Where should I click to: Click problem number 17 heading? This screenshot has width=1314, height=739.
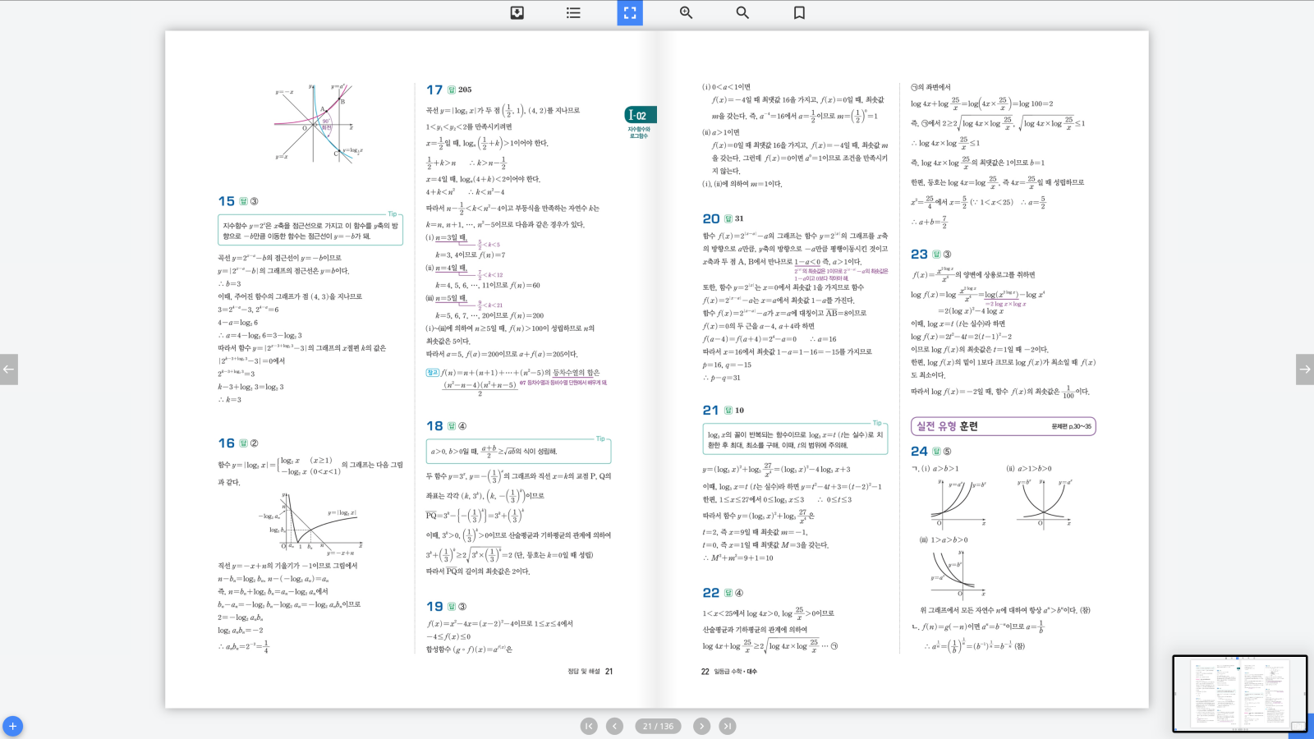click(x=434, y=90)
